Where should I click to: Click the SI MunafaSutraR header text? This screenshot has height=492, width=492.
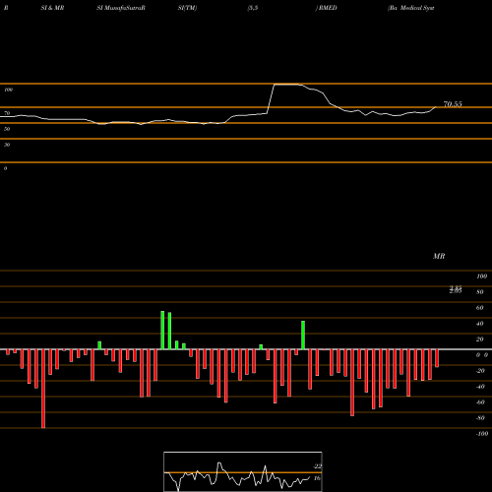pyautogui.click(x=121, y=8)
